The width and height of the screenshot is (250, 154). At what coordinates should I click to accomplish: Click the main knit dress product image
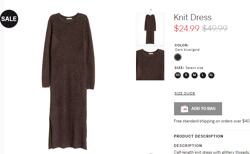tap(69, 81)
